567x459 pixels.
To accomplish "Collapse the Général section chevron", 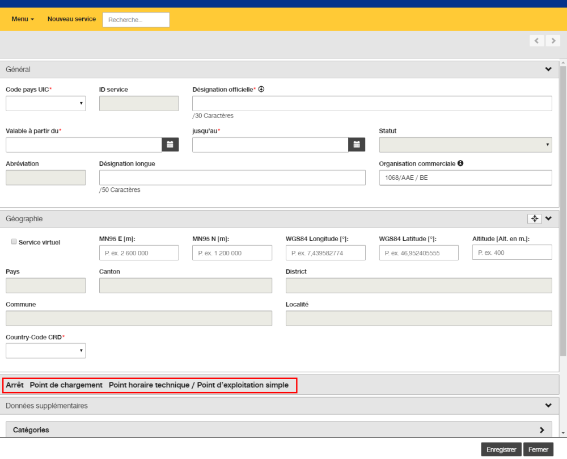I will coord(548,69).
